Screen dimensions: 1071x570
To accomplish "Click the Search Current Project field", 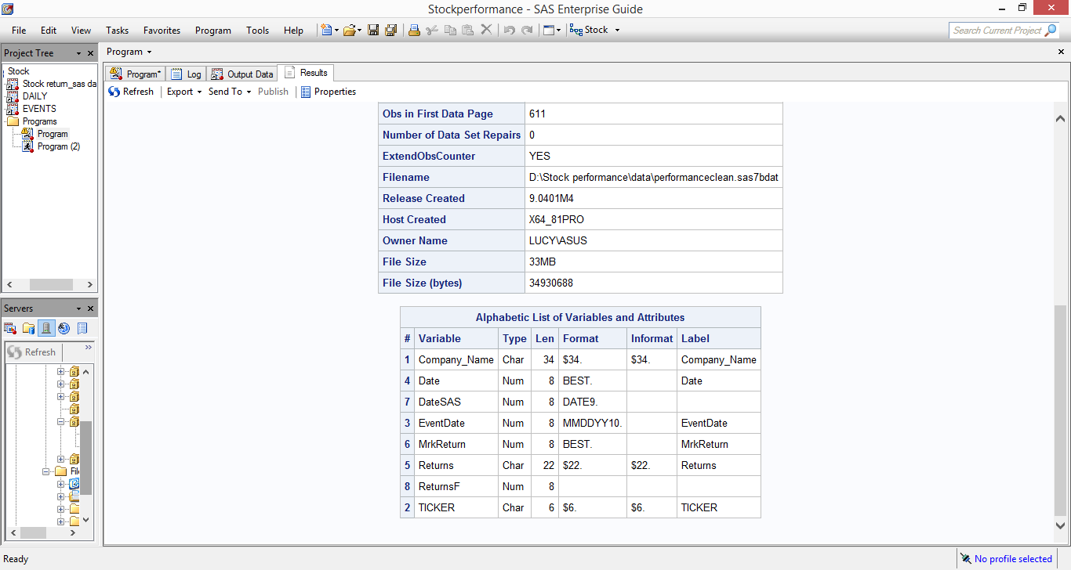I will (997, 31).
